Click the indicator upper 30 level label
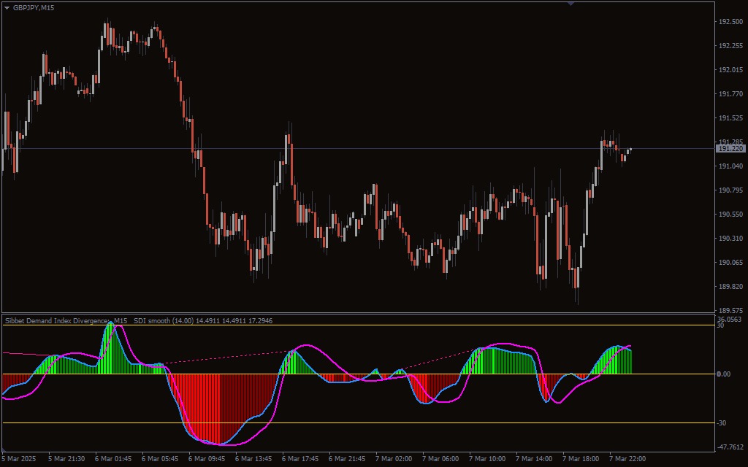 [x=720, y=325]
